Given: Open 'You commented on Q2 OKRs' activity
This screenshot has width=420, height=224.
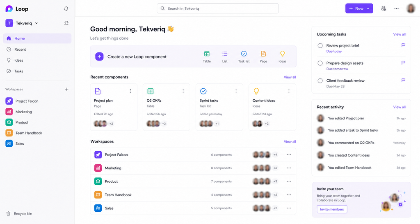Looking at the screenshot, I should pos(361,143).
